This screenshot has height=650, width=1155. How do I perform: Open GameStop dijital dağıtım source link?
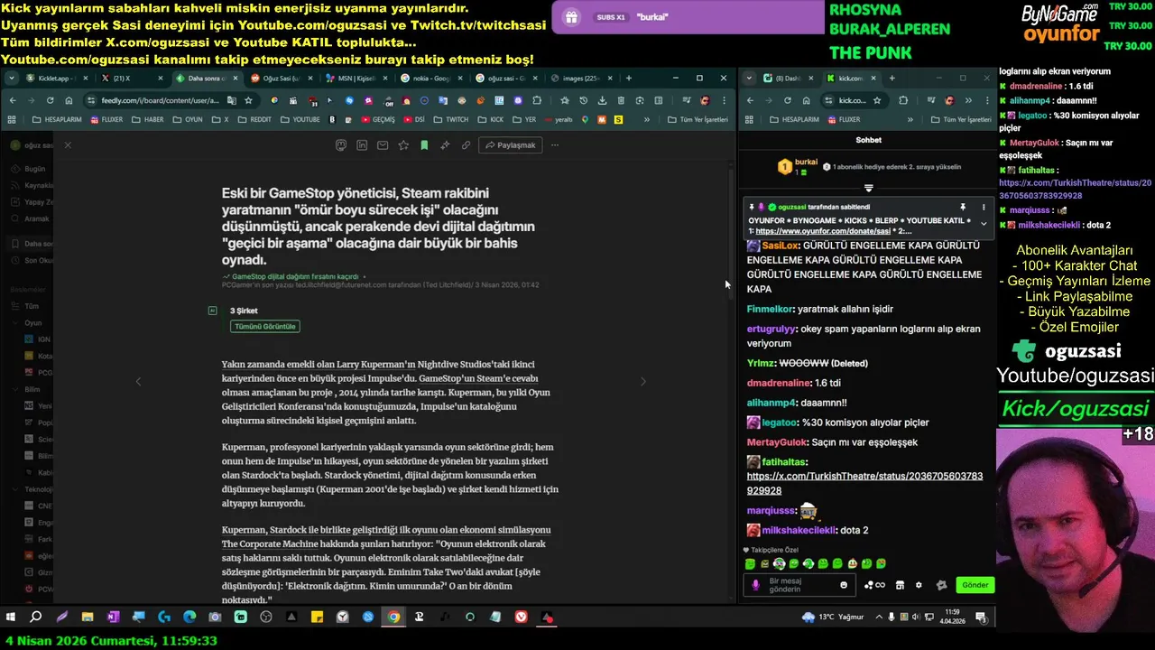click(x=295, y=276)
